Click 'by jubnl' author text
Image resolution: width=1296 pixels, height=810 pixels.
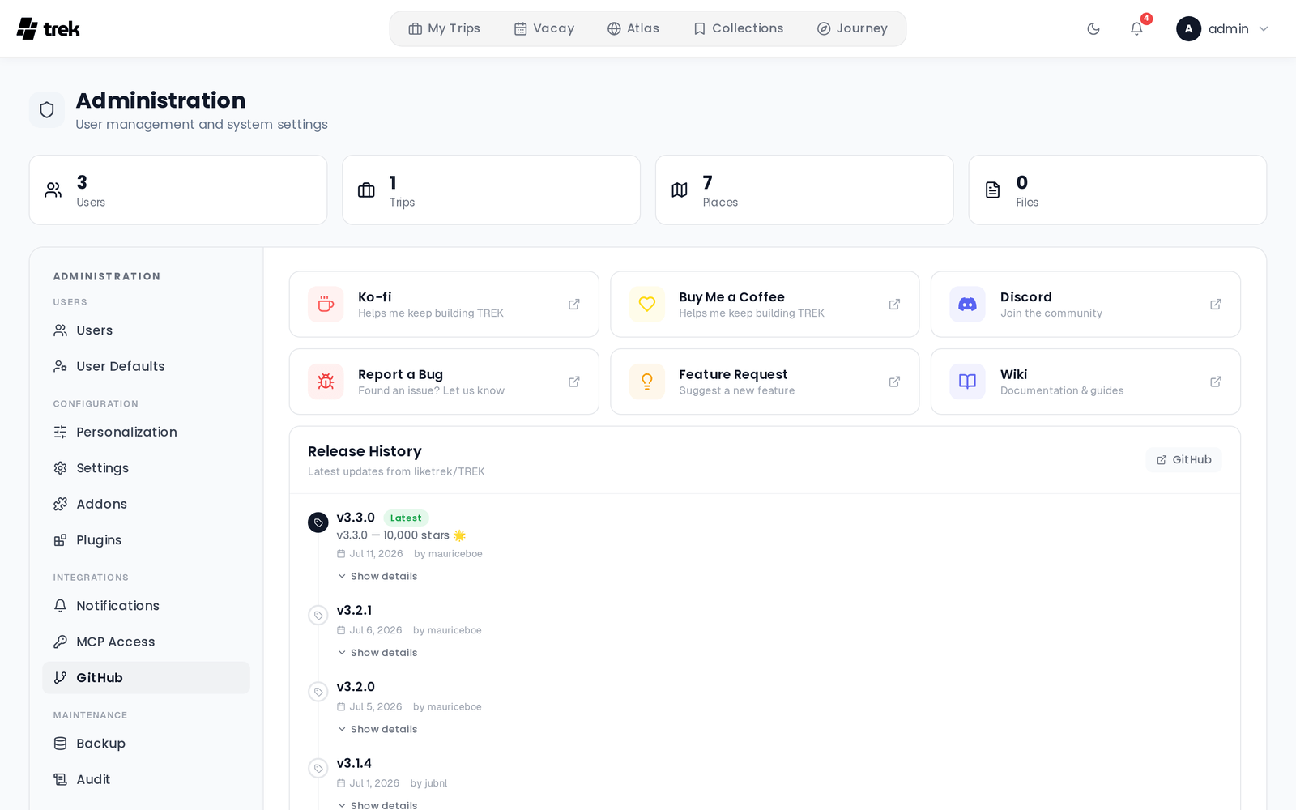(428, 783)
